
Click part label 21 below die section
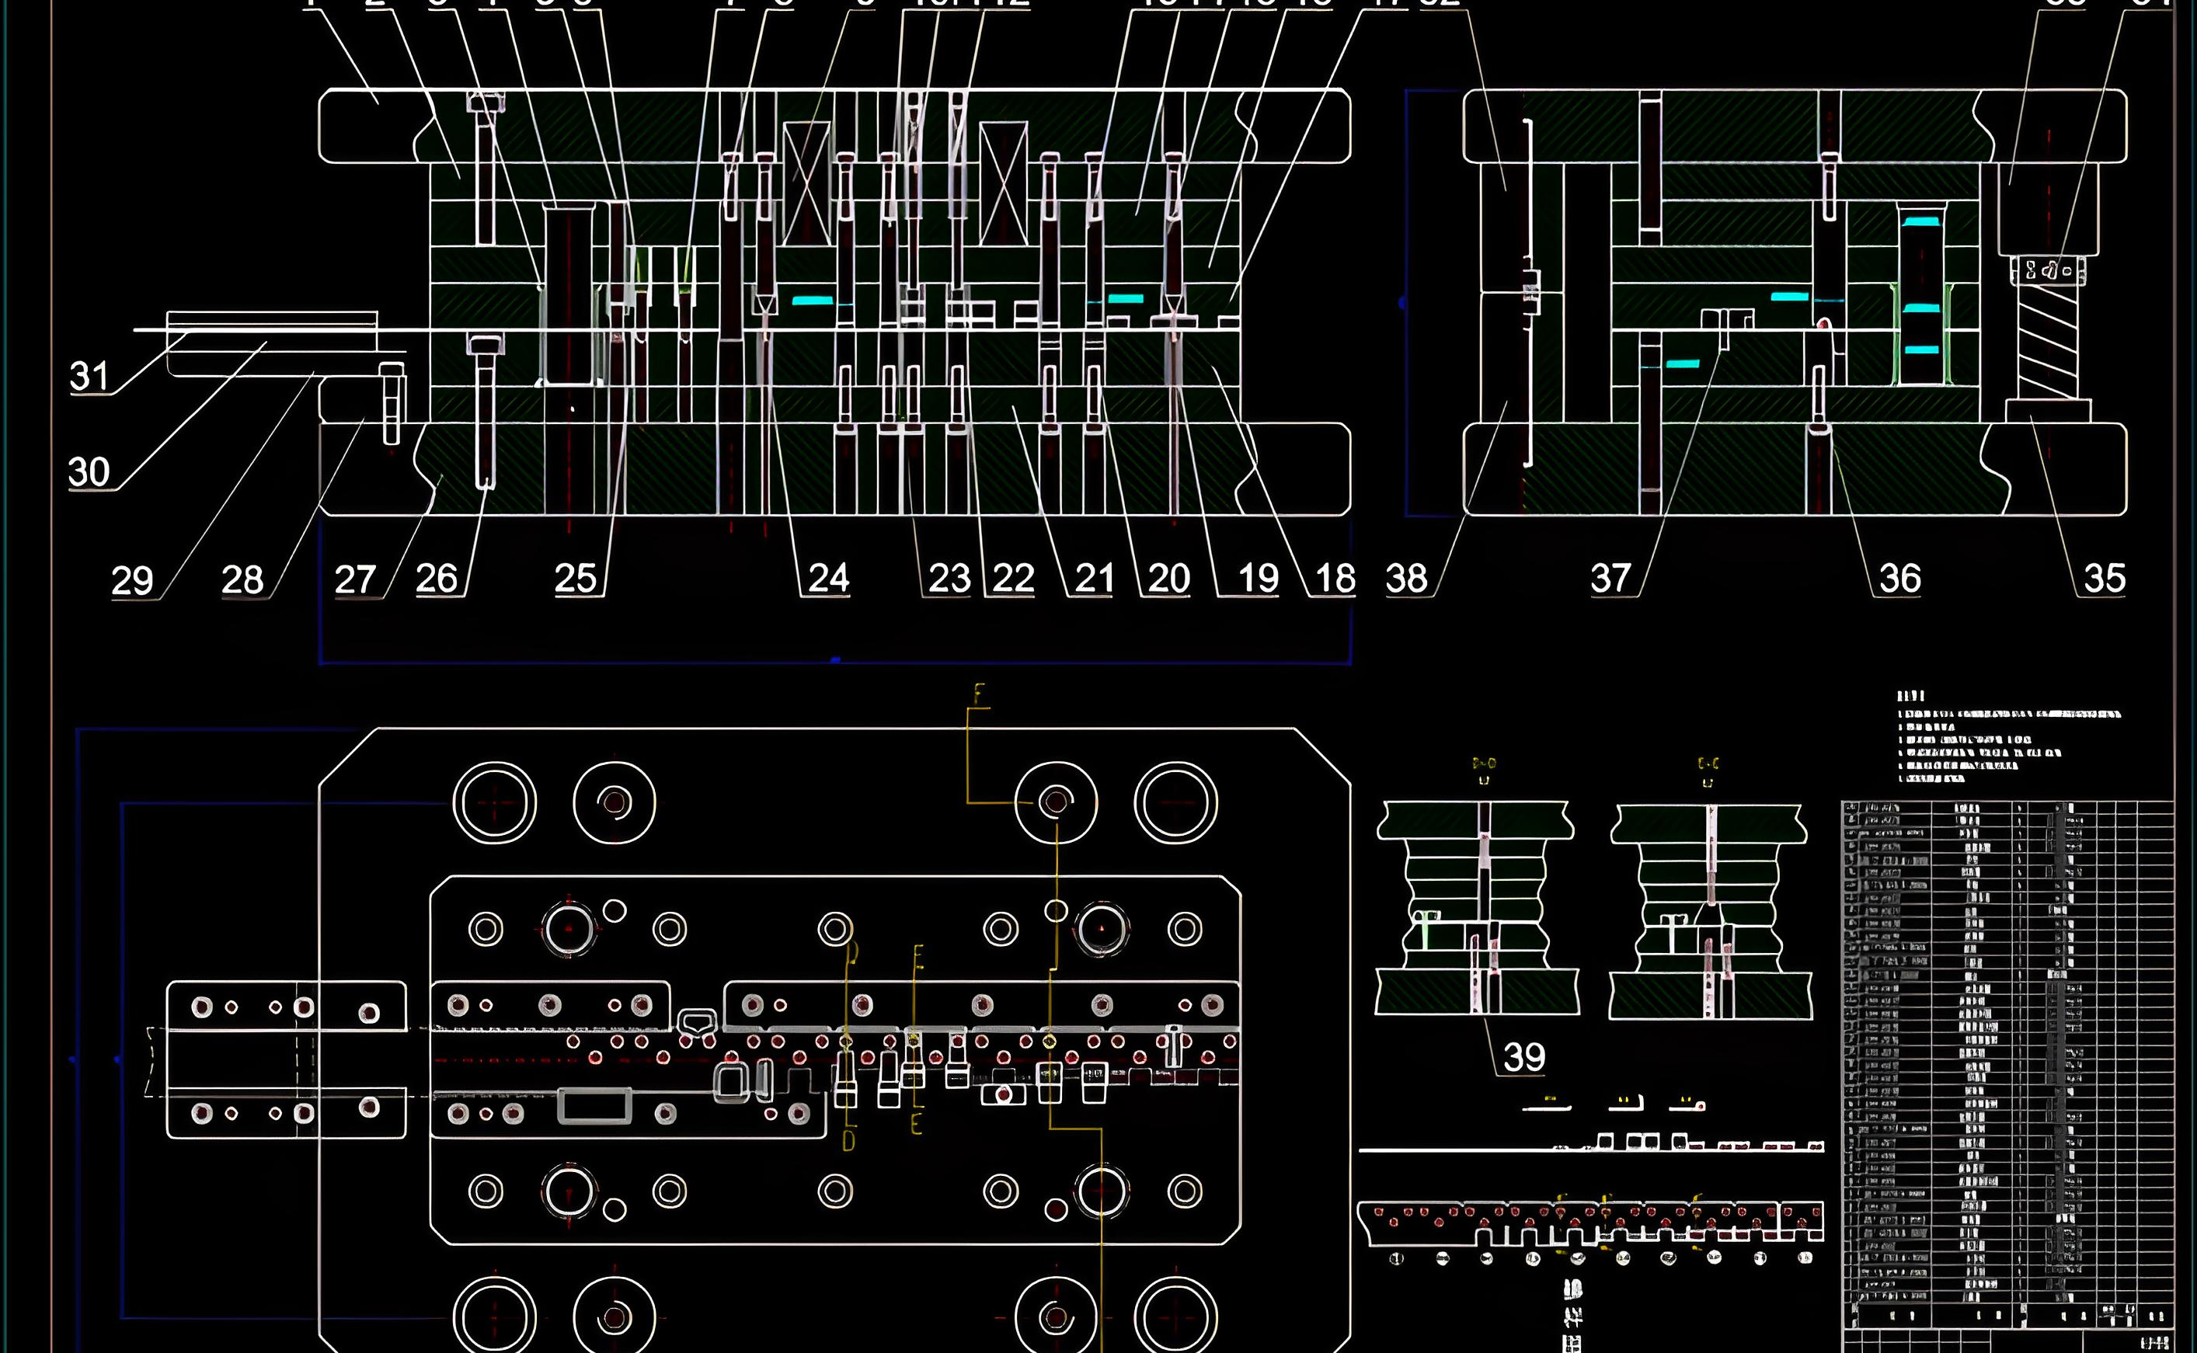pyautogui.click(x=1095, y=579)
